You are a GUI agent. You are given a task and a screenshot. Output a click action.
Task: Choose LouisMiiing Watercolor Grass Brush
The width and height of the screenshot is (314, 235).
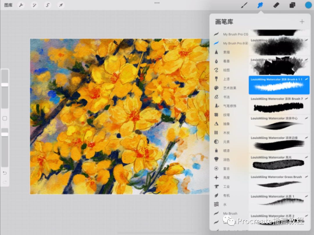click(x=279, y=182)
